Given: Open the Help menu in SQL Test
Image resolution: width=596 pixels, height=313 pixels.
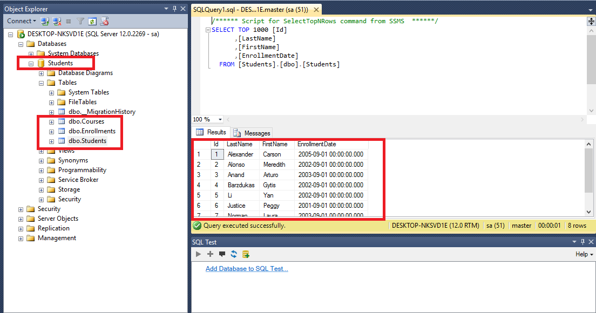Looking at the screenshot, I should point(583,254).
